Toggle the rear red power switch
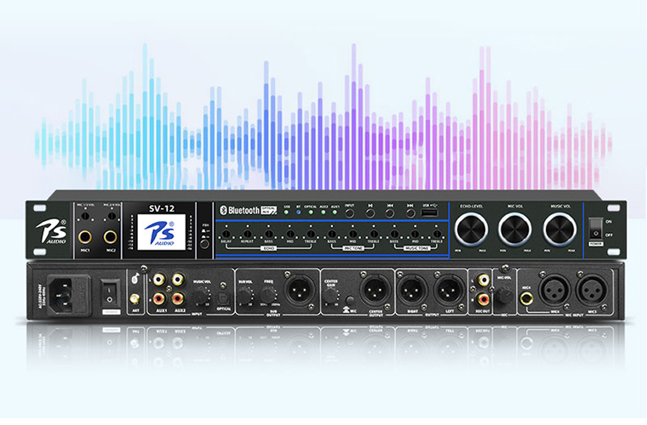 point(110,291)
